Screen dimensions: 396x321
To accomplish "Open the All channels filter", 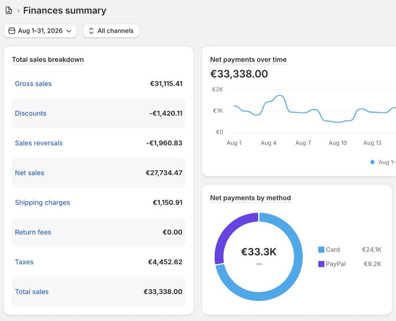I will 111,31.
